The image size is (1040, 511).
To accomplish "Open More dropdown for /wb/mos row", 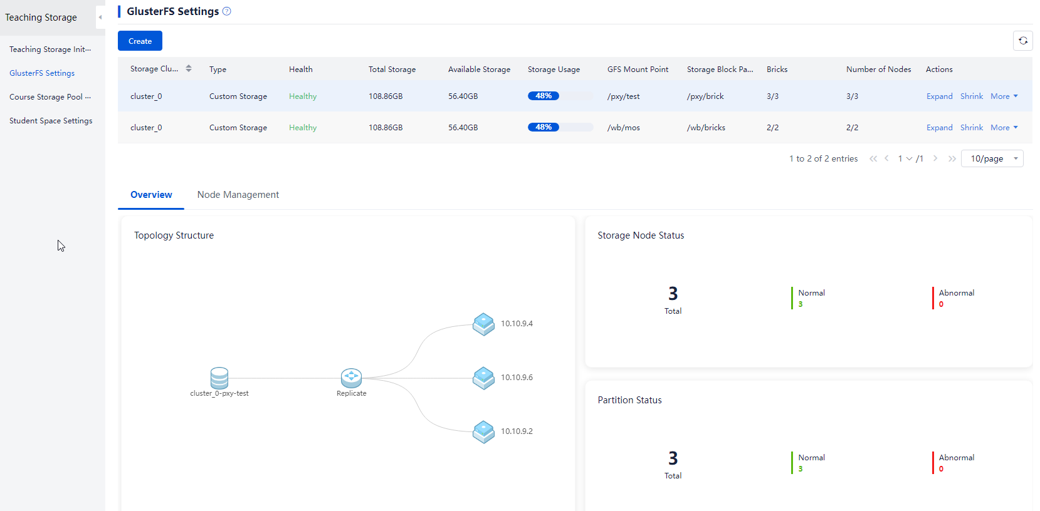I will [x=1004, y=128].
